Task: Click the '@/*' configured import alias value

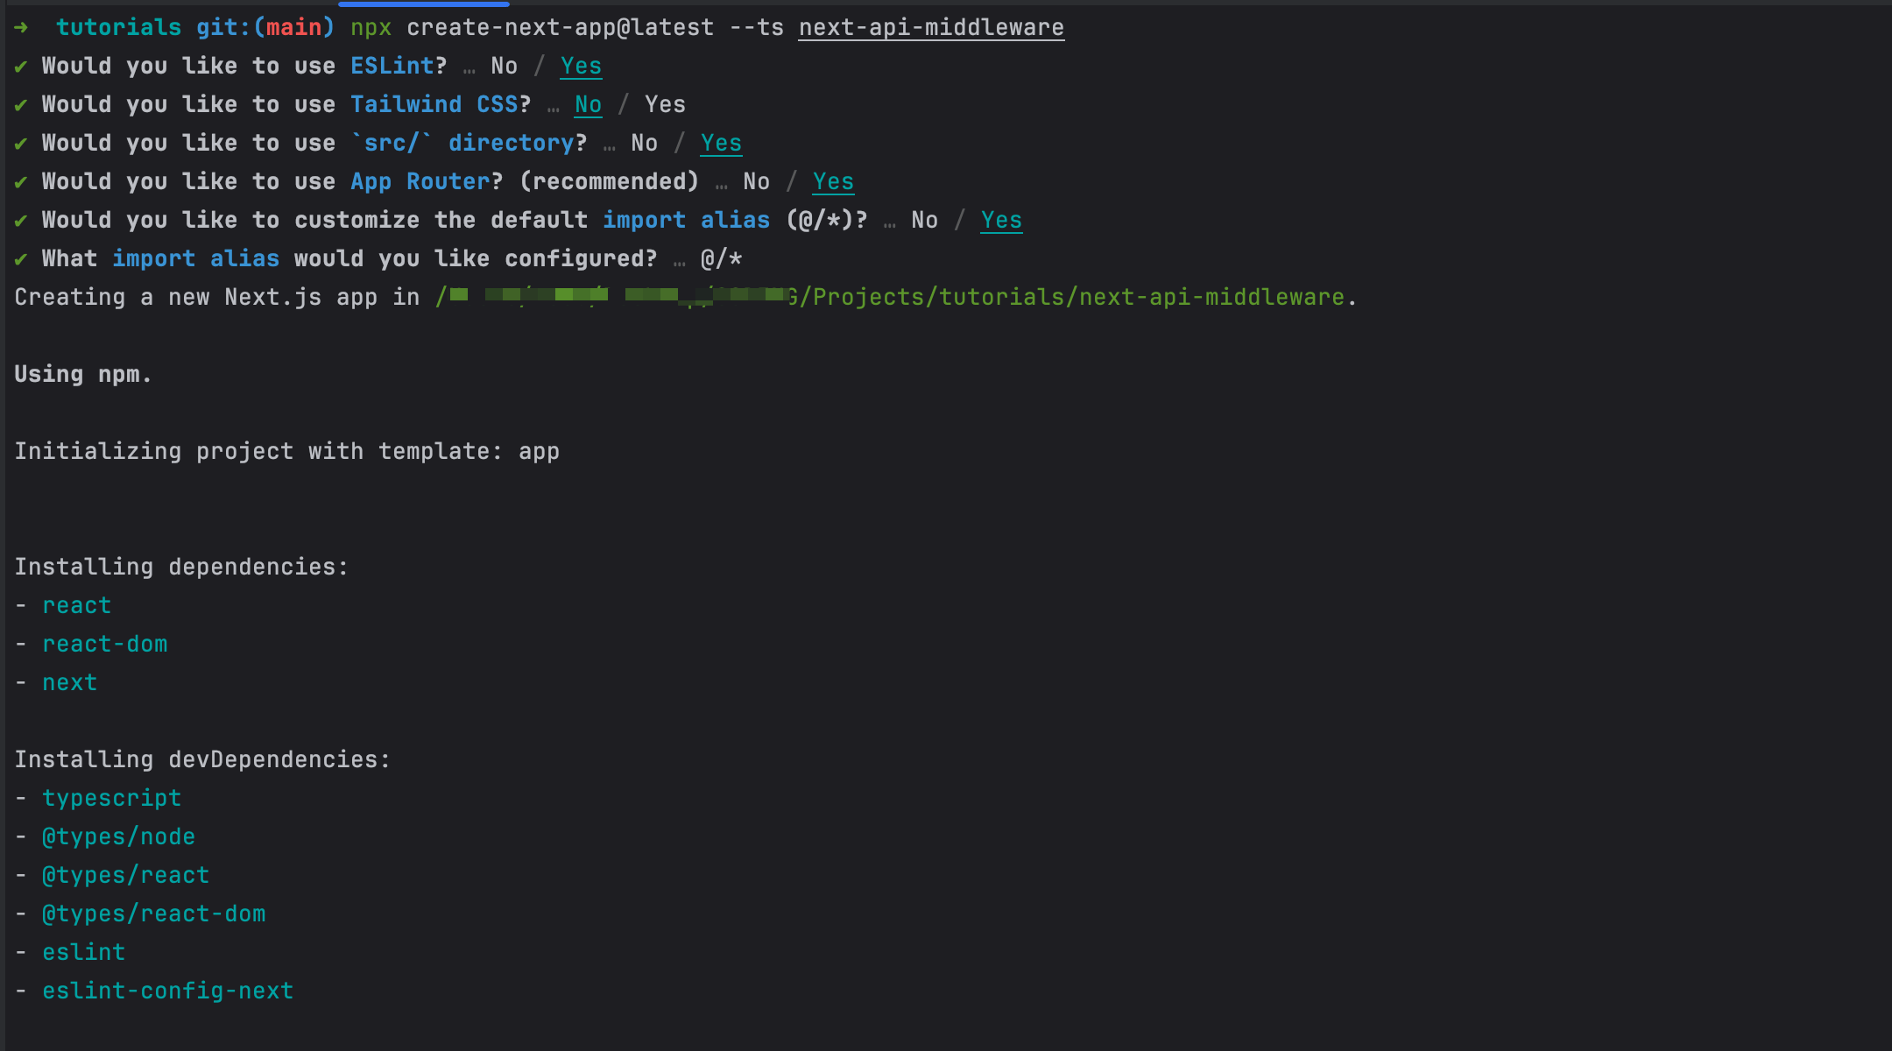Action: tap(721, 258)
